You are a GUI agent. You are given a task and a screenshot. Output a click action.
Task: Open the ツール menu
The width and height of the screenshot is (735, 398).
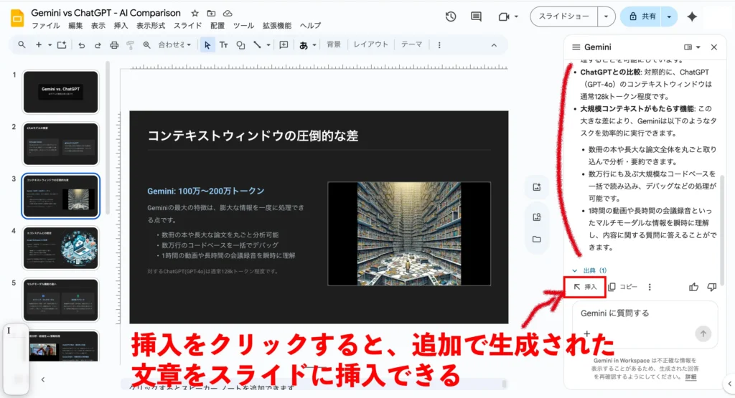pyautogui.click(x=243, y=26)
